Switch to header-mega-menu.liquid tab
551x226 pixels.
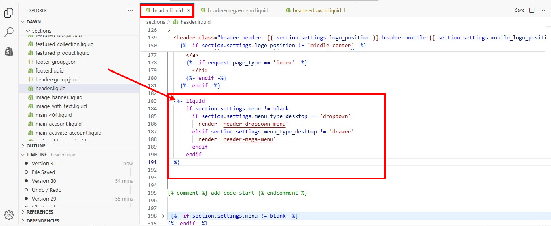click(x=237, y=10)
